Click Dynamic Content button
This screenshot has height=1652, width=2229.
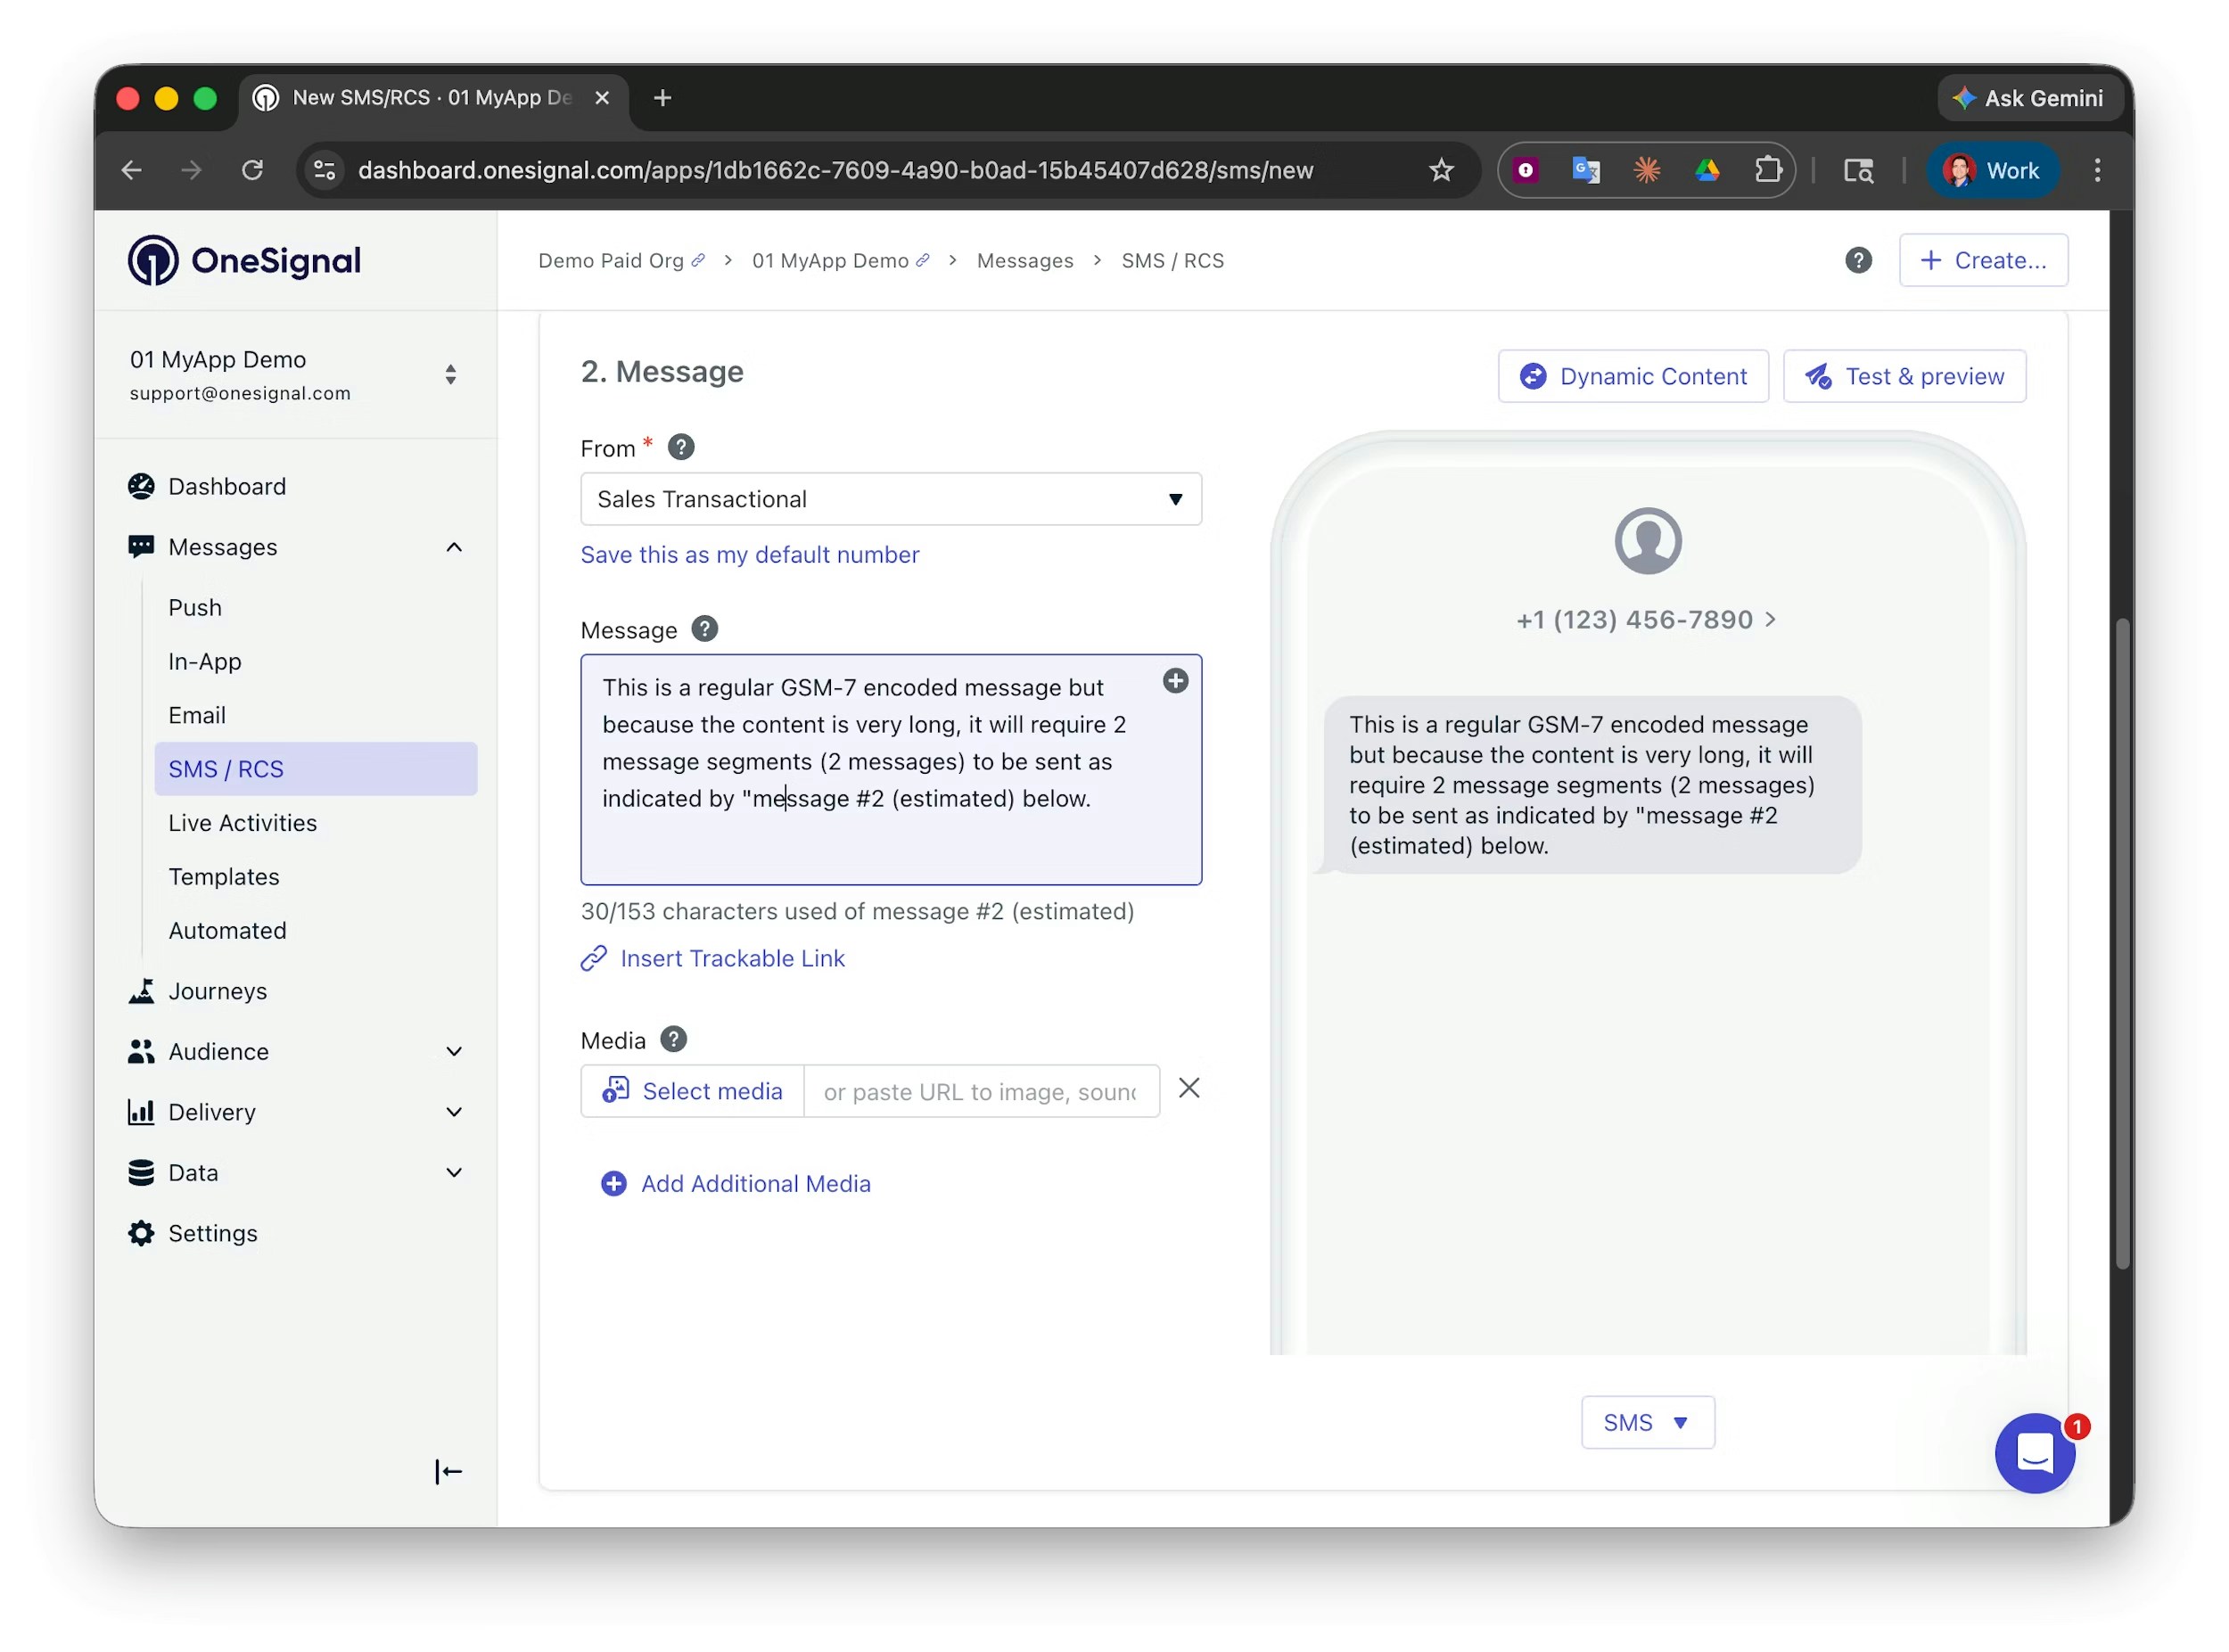(1633, 376)
